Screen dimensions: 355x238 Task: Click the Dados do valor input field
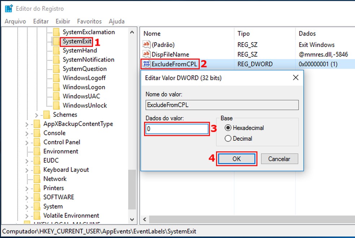tap(177, 129)
